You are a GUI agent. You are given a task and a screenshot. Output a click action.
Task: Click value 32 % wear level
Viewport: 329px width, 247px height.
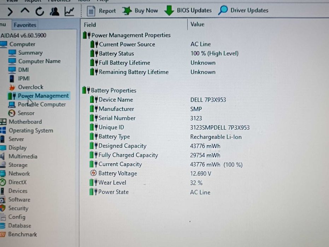pos(196,183)
